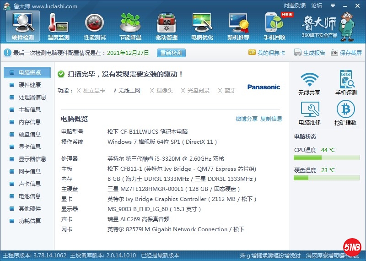Screen dimensions: 366x261
Task: Open 挖矿指数 bitcoin mining index
Action: [346, 113]
